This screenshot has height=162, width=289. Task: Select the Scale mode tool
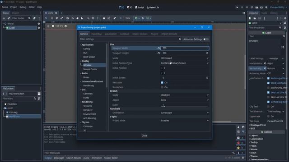pos(61,18)
